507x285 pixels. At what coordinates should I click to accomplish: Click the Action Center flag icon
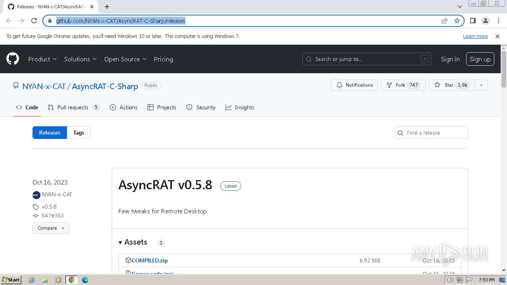[469, 280]
